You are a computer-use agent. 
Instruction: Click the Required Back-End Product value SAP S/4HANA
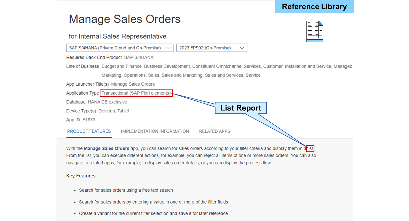(139, 57)
